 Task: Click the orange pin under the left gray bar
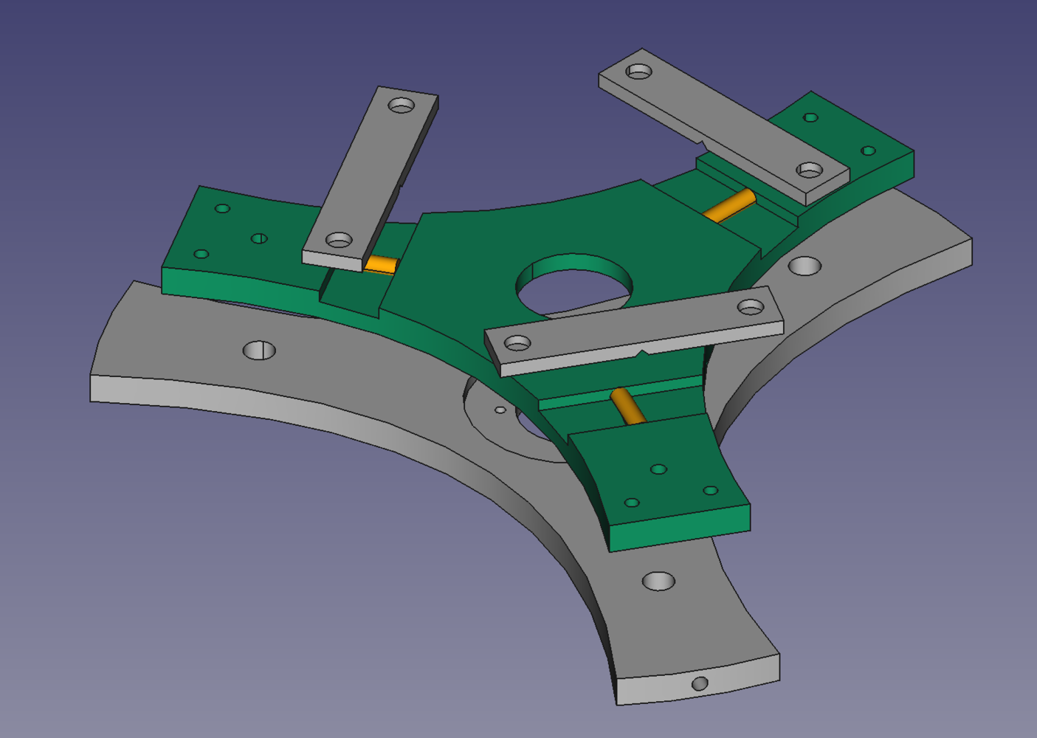382,264
